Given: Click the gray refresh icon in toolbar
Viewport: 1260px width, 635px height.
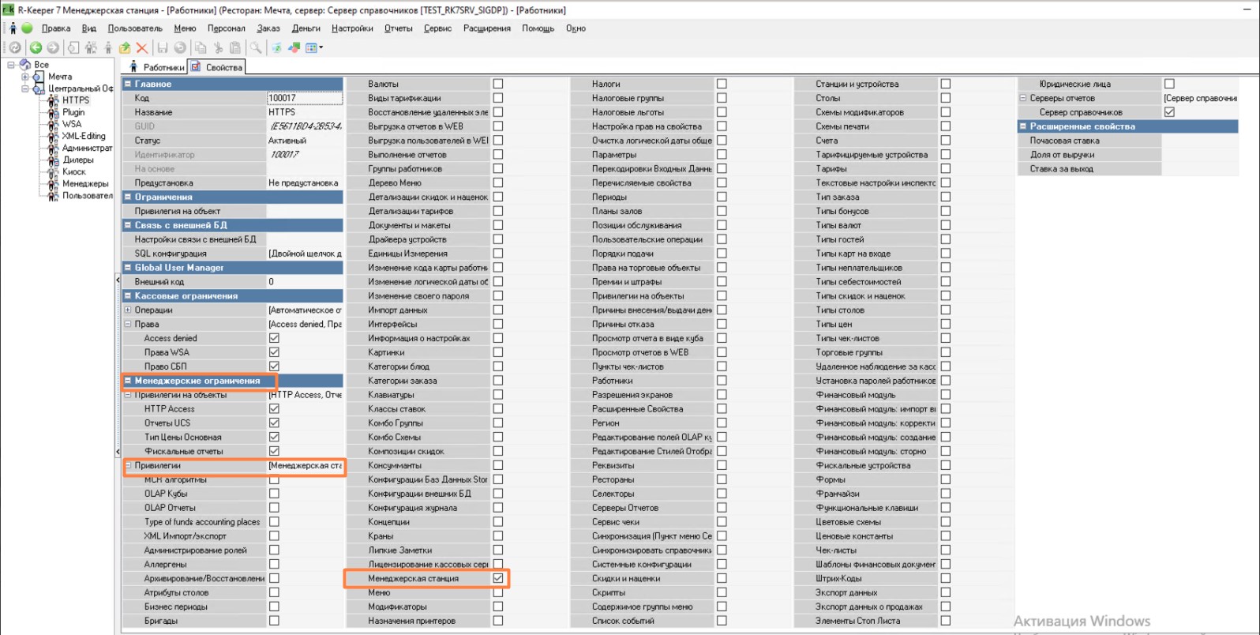Looking at the screenshot, I should (x=15, y=48).
